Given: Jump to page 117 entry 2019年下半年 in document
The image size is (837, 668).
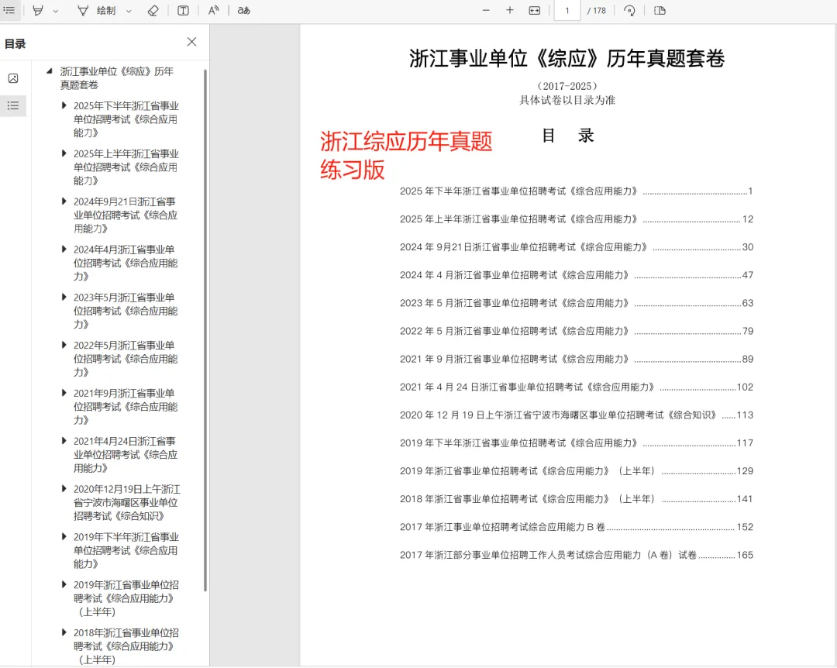Looking at the screenshot, I should pyautogui.click(x=576, y=442).
